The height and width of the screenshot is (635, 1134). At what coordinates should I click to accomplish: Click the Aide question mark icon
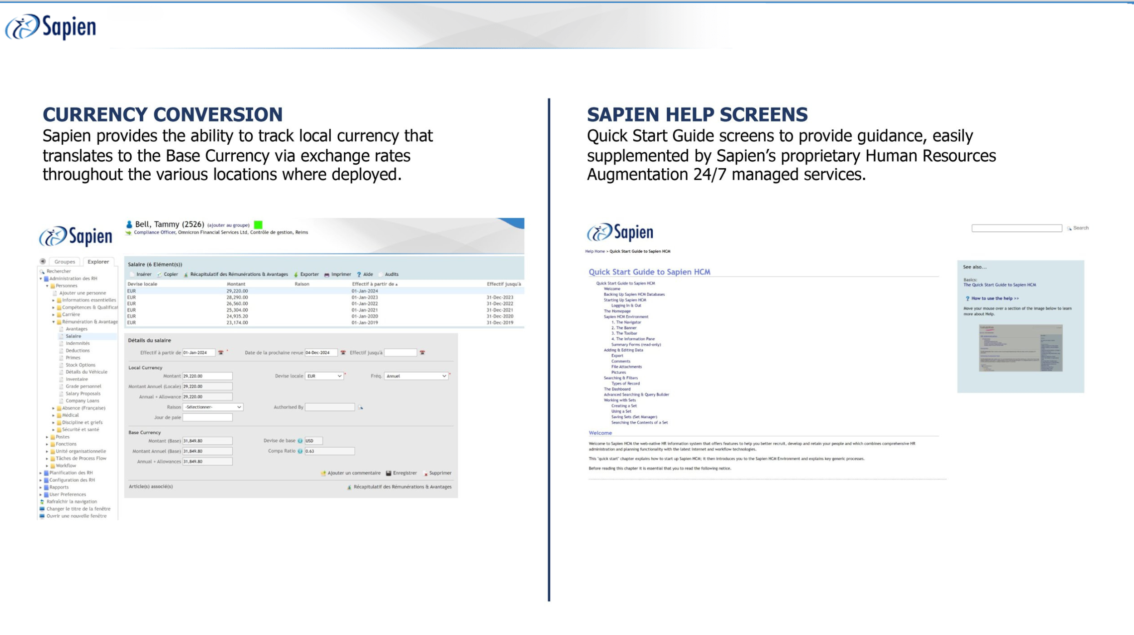(359, 274)
